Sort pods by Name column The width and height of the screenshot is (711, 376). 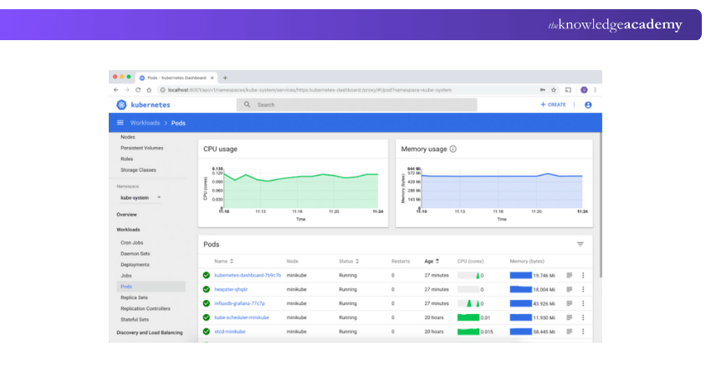[x=223, y=261]
